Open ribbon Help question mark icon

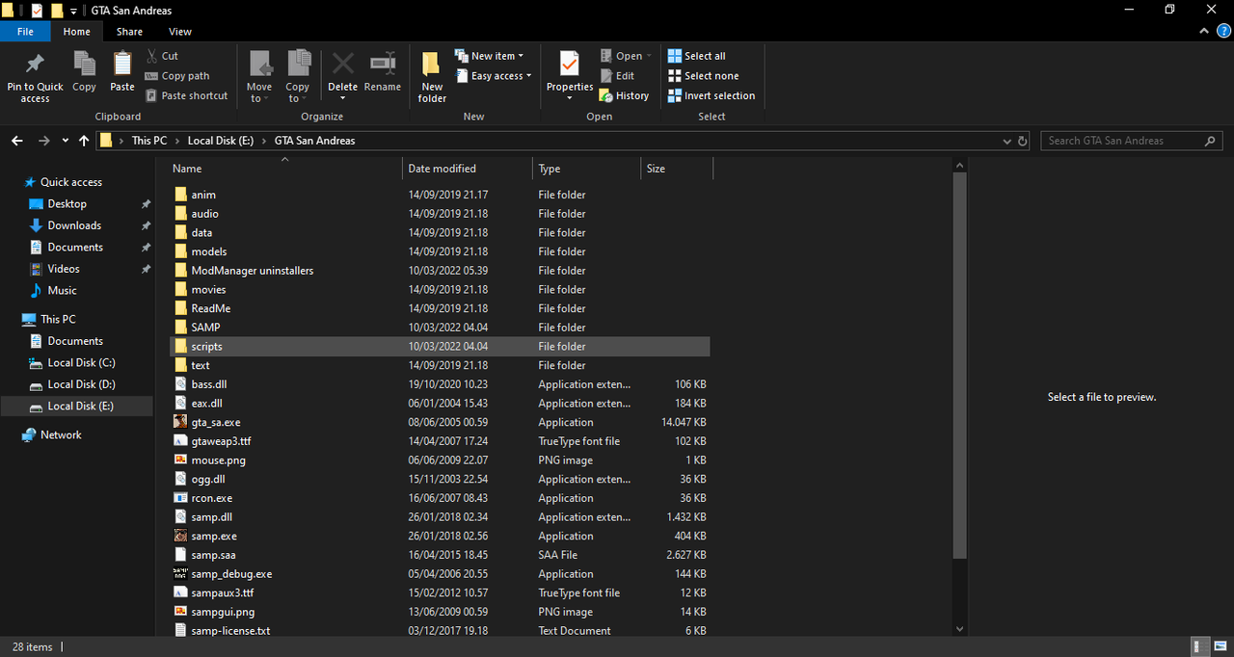coord(1223,32)
